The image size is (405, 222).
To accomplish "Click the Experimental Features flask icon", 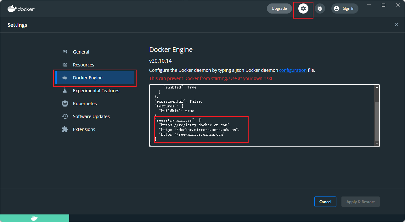I will (x=65, y=91).
